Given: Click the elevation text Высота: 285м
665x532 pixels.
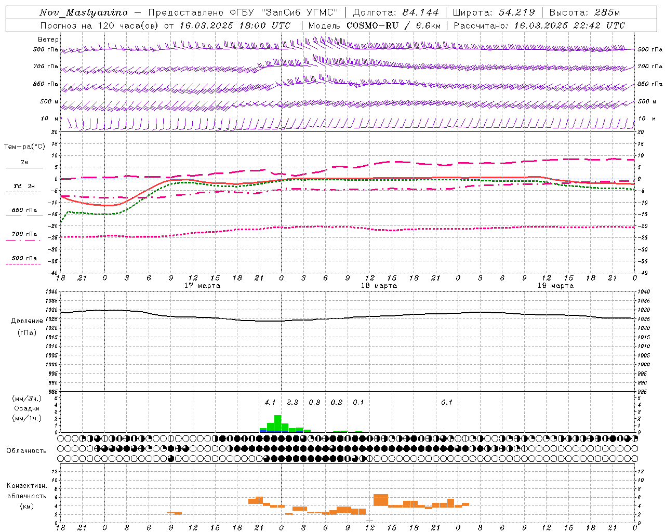Looking at the screenshot, I should [x=585, y=12].
